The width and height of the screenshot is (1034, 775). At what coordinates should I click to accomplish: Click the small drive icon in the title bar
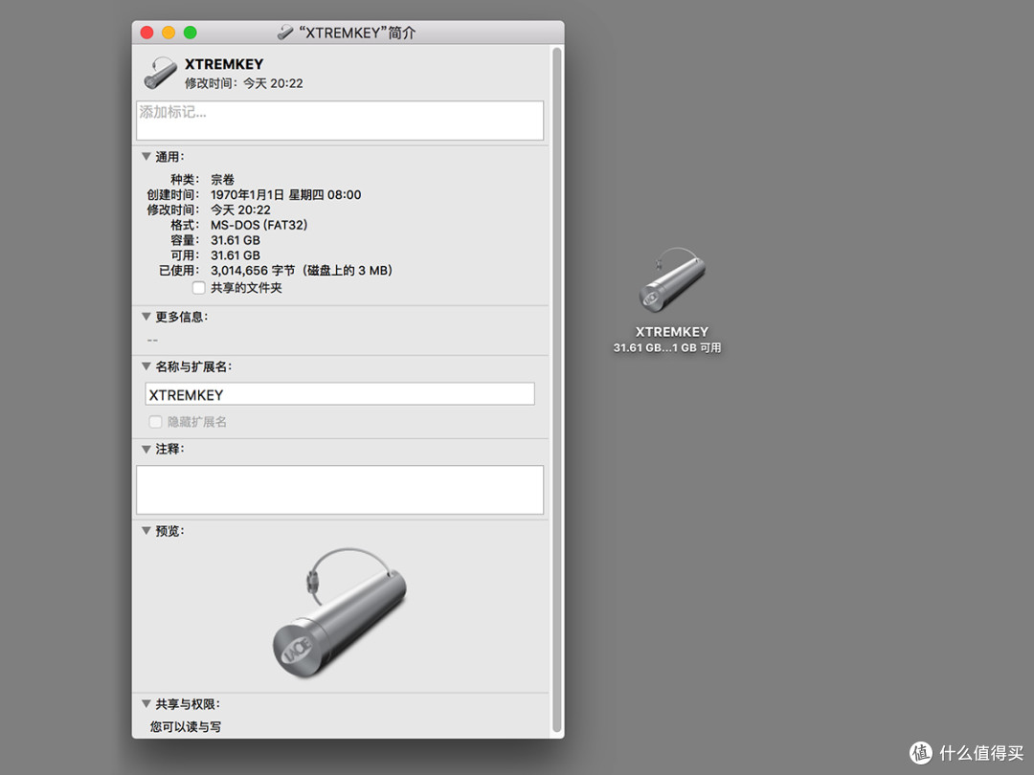[x=285, y=33]
